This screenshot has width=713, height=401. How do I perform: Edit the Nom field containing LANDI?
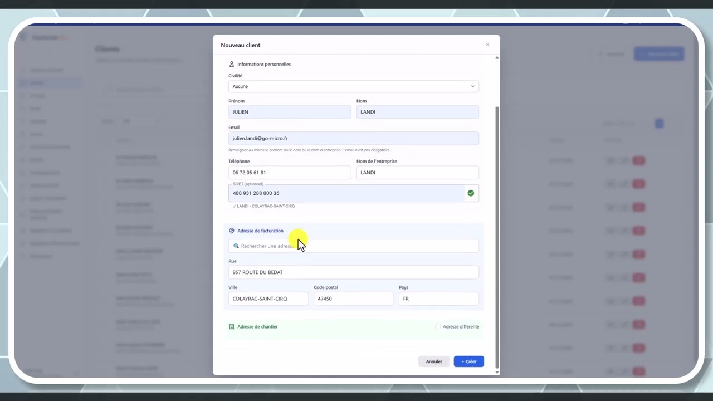418,112
